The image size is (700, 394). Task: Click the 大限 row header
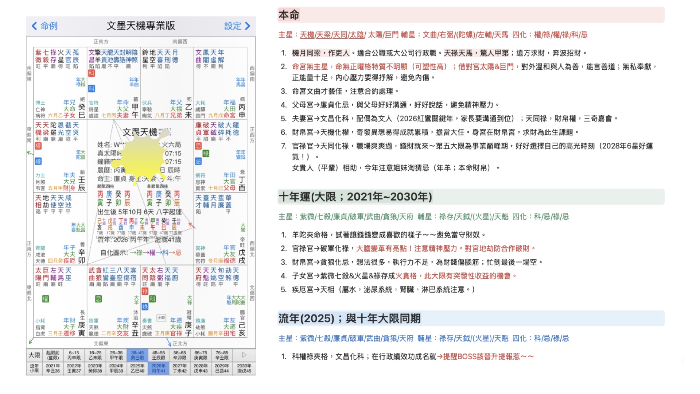click(34, 355)
